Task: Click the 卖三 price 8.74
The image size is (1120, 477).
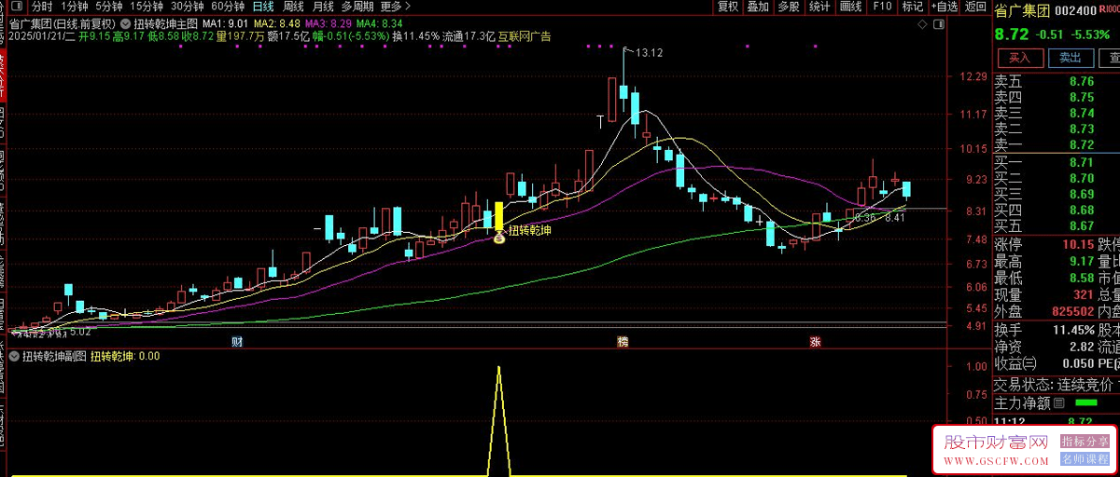Action: 1082,114
